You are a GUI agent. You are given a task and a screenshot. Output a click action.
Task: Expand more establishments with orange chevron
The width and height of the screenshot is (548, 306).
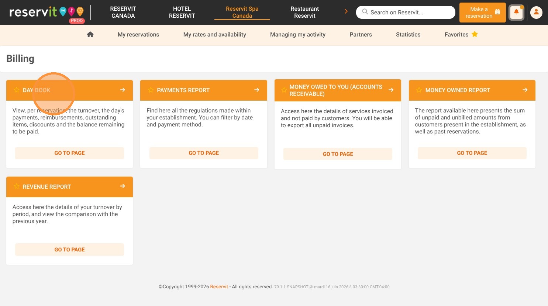point(346,11)
